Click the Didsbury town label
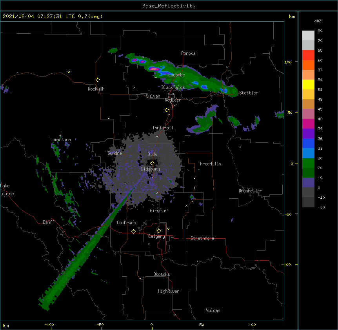 click(x=151, y=169)
